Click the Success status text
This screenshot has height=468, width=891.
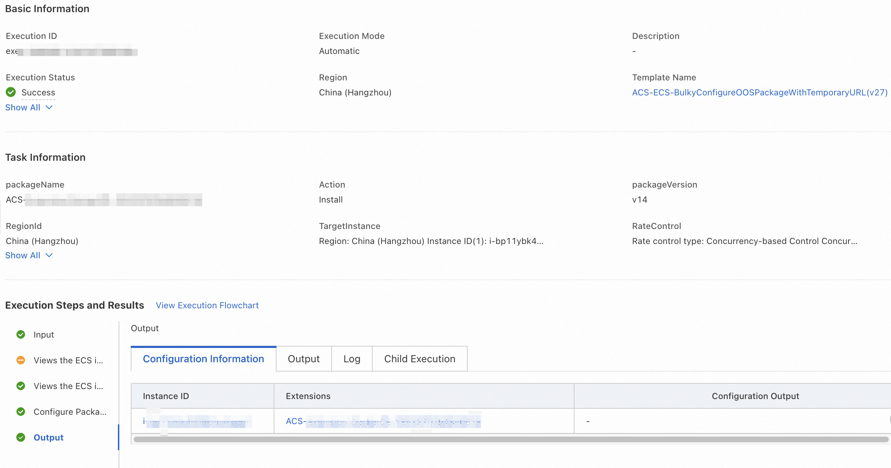point(38,93)
